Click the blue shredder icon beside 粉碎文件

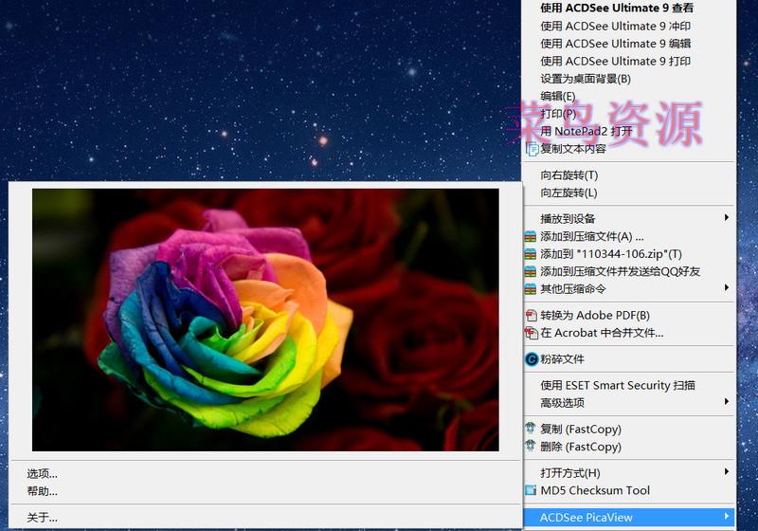532,359
